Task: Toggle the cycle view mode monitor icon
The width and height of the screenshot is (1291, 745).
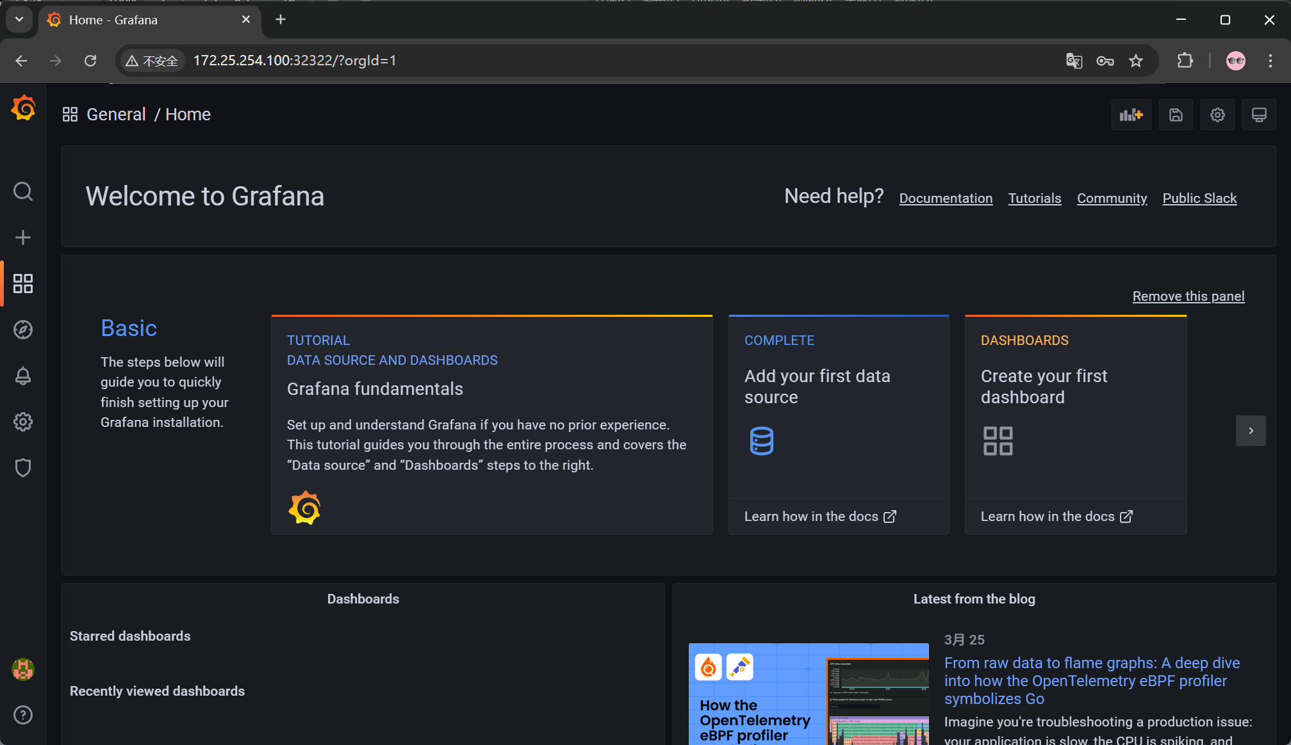Action: 1259,115
